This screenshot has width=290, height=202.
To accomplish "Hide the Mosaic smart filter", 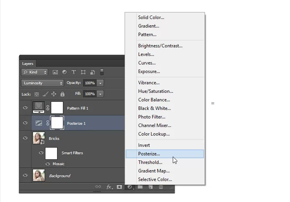I will pos(48,164).
